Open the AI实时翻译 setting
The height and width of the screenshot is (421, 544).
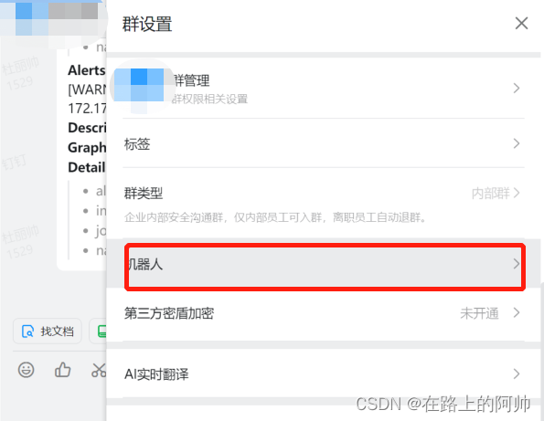[324, 374]
